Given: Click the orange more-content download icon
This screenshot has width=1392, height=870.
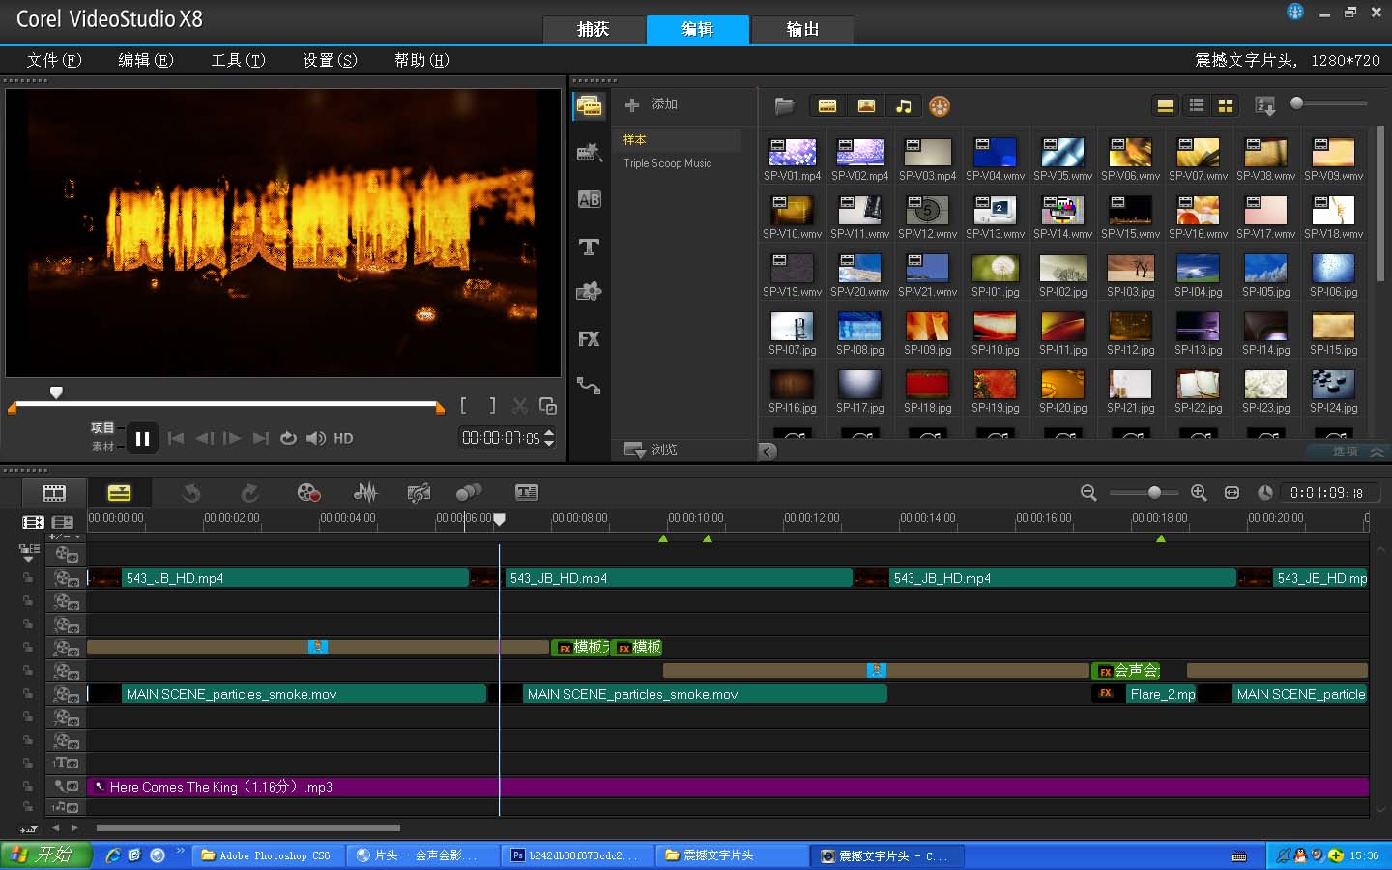Looking at the screenshot, I should coord(940,105).
